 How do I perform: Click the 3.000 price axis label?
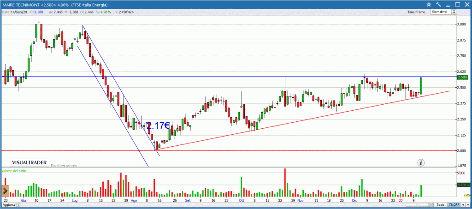pyautogui.click(x=461, y=24)
